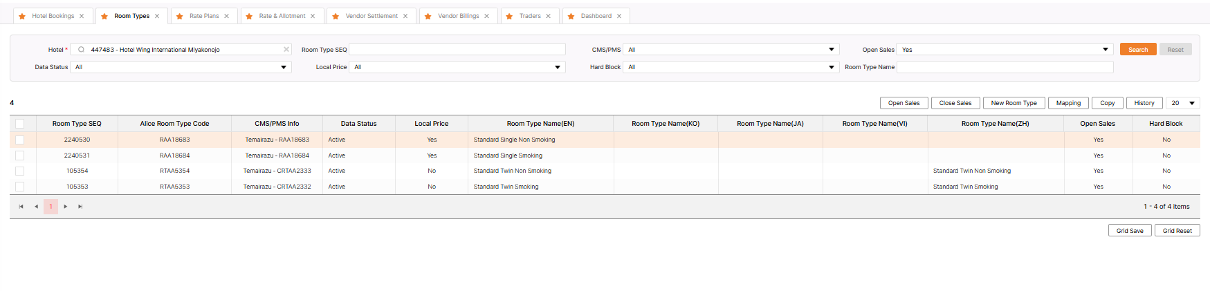Switch to the Vendor Settlement tab
Viewport: 1210px width, 291px height.
tap(372, 16)
